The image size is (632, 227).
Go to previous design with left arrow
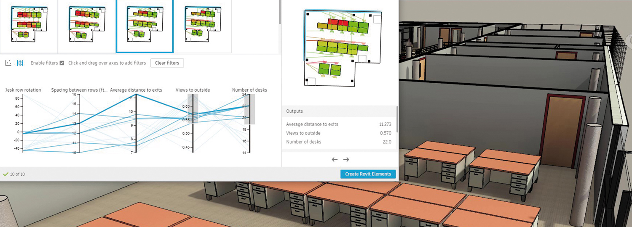(335, 160)
